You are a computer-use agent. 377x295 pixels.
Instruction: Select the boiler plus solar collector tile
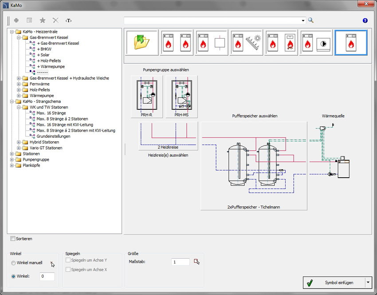[x=246, y=43]
